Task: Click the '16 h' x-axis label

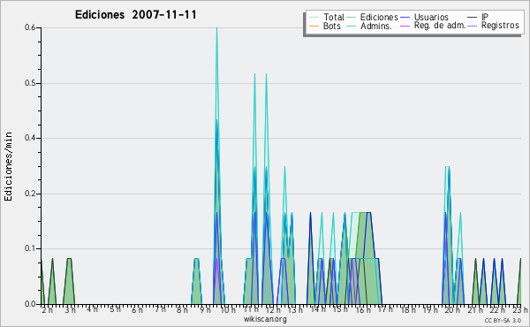Action: click(363, 310)
